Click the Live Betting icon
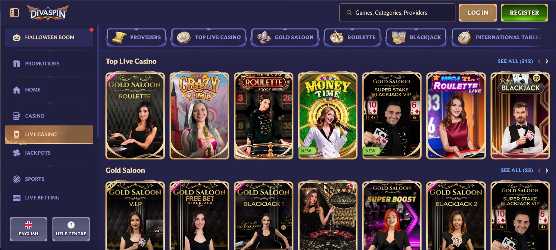Viewport: 556px width, 250px height. click(17, 198)
